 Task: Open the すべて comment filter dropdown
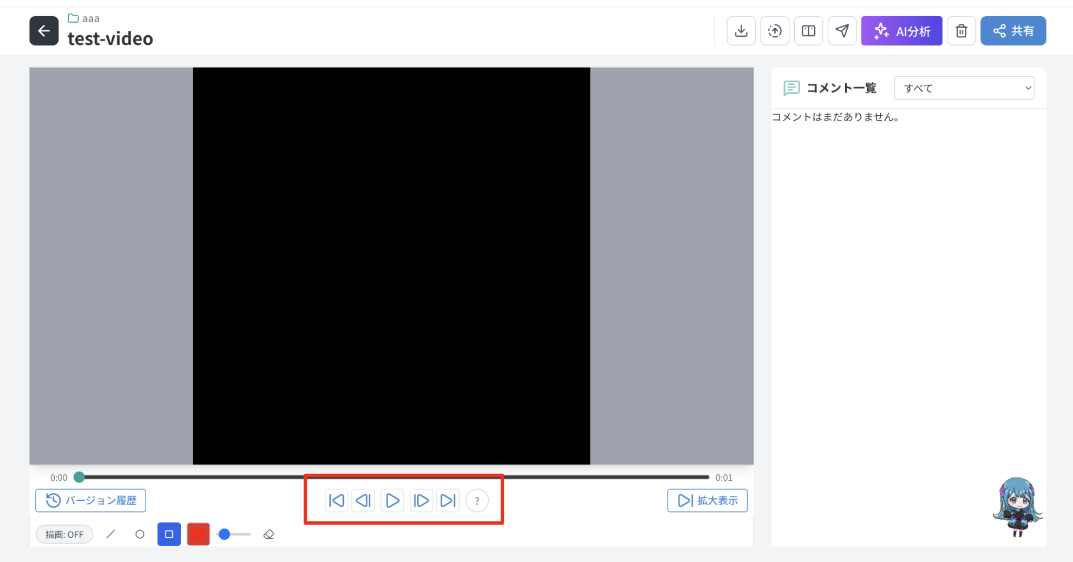pos(964,88)
